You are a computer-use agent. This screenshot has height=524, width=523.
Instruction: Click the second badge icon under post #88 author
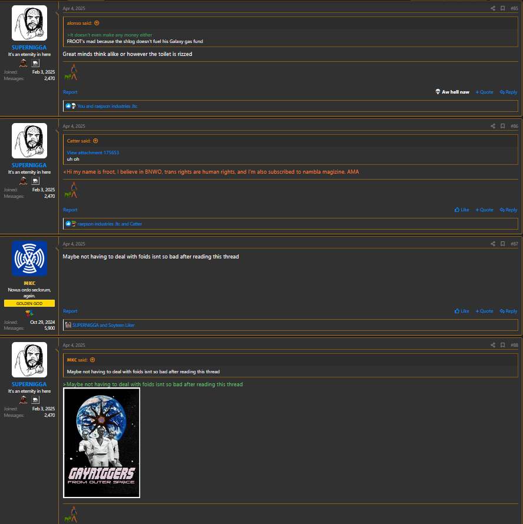(35, 400)
